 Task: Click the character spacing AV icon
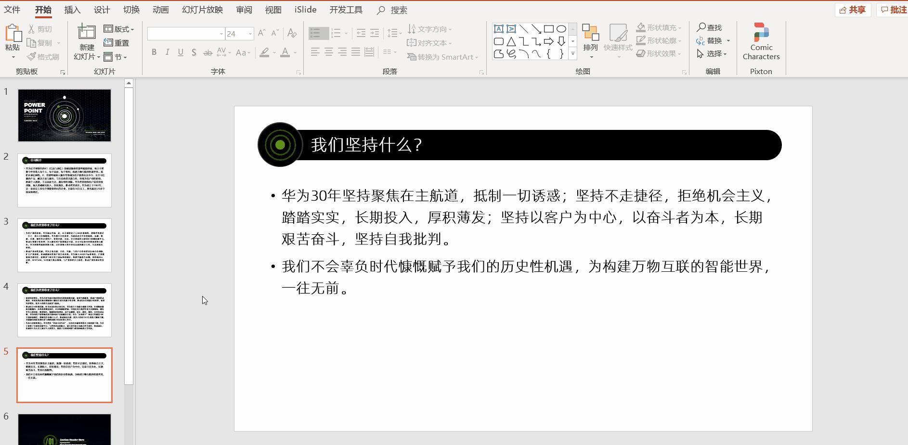coord(223,52)
